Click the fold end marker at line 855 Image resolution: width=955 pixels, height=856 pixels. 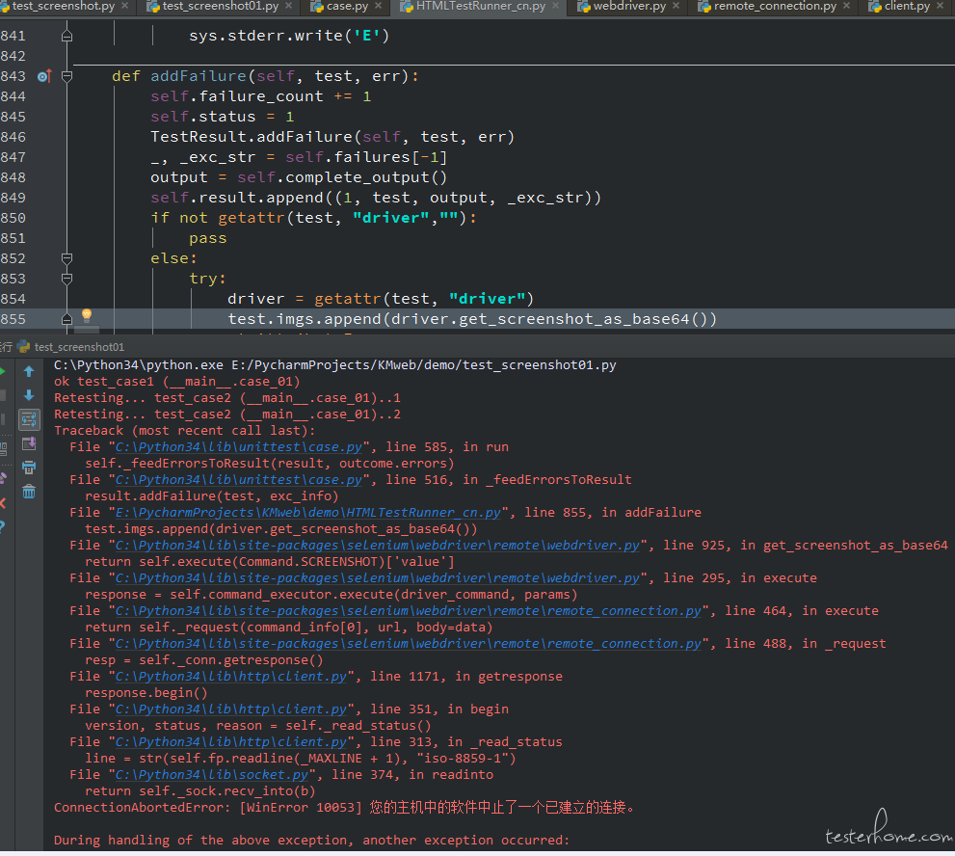(67, 319)
